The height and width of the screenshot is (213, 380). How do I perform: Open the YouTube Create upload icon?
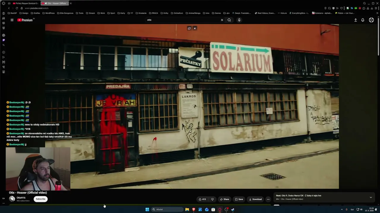356,20
